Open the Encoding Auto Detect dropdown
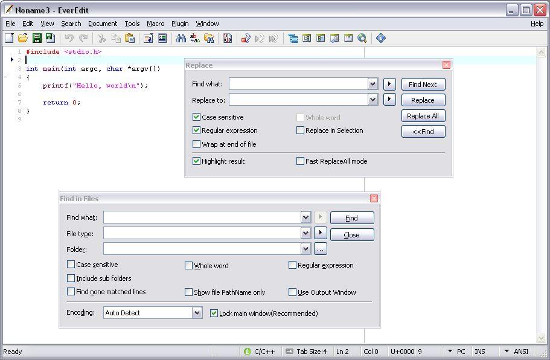The width and height of the screenshot is (550, 360). click(197, 312)
